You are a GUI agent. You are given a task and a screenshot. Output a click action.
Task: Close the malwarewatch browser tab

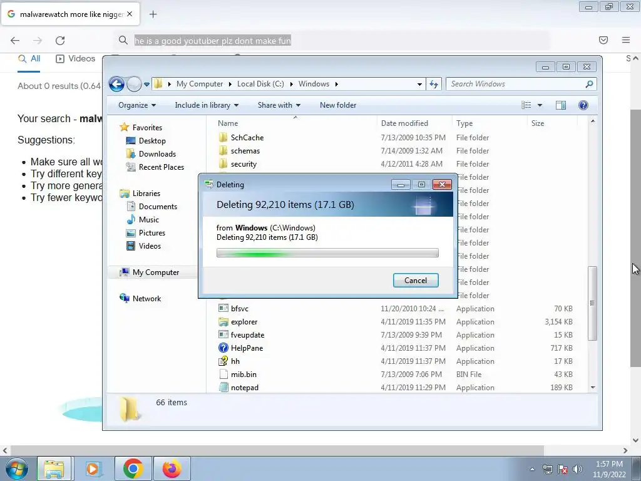(x=130, y=14)
